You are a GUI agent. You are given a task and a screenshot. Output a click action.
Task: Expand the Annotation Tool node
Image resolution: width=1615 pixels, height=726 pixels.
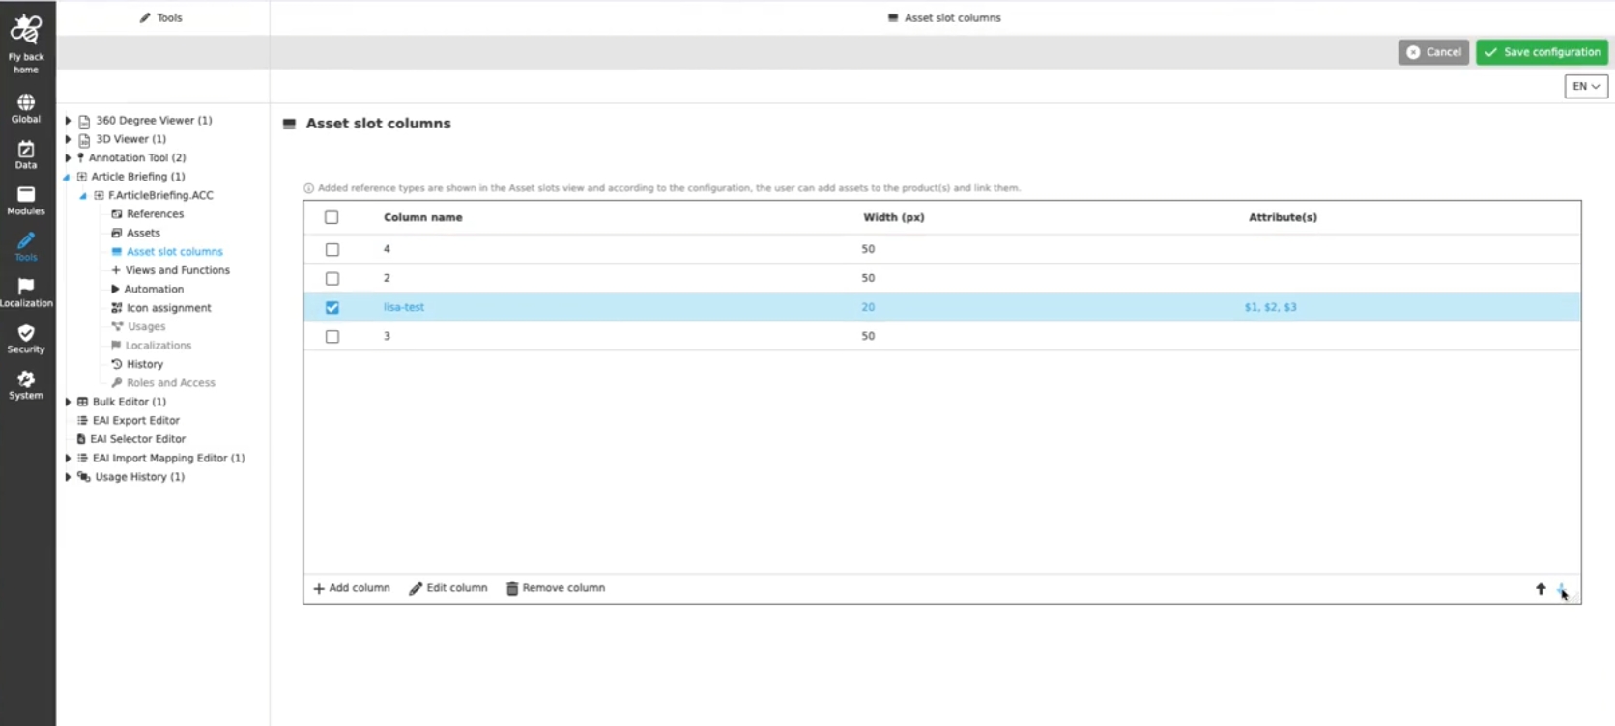point(68,157)
